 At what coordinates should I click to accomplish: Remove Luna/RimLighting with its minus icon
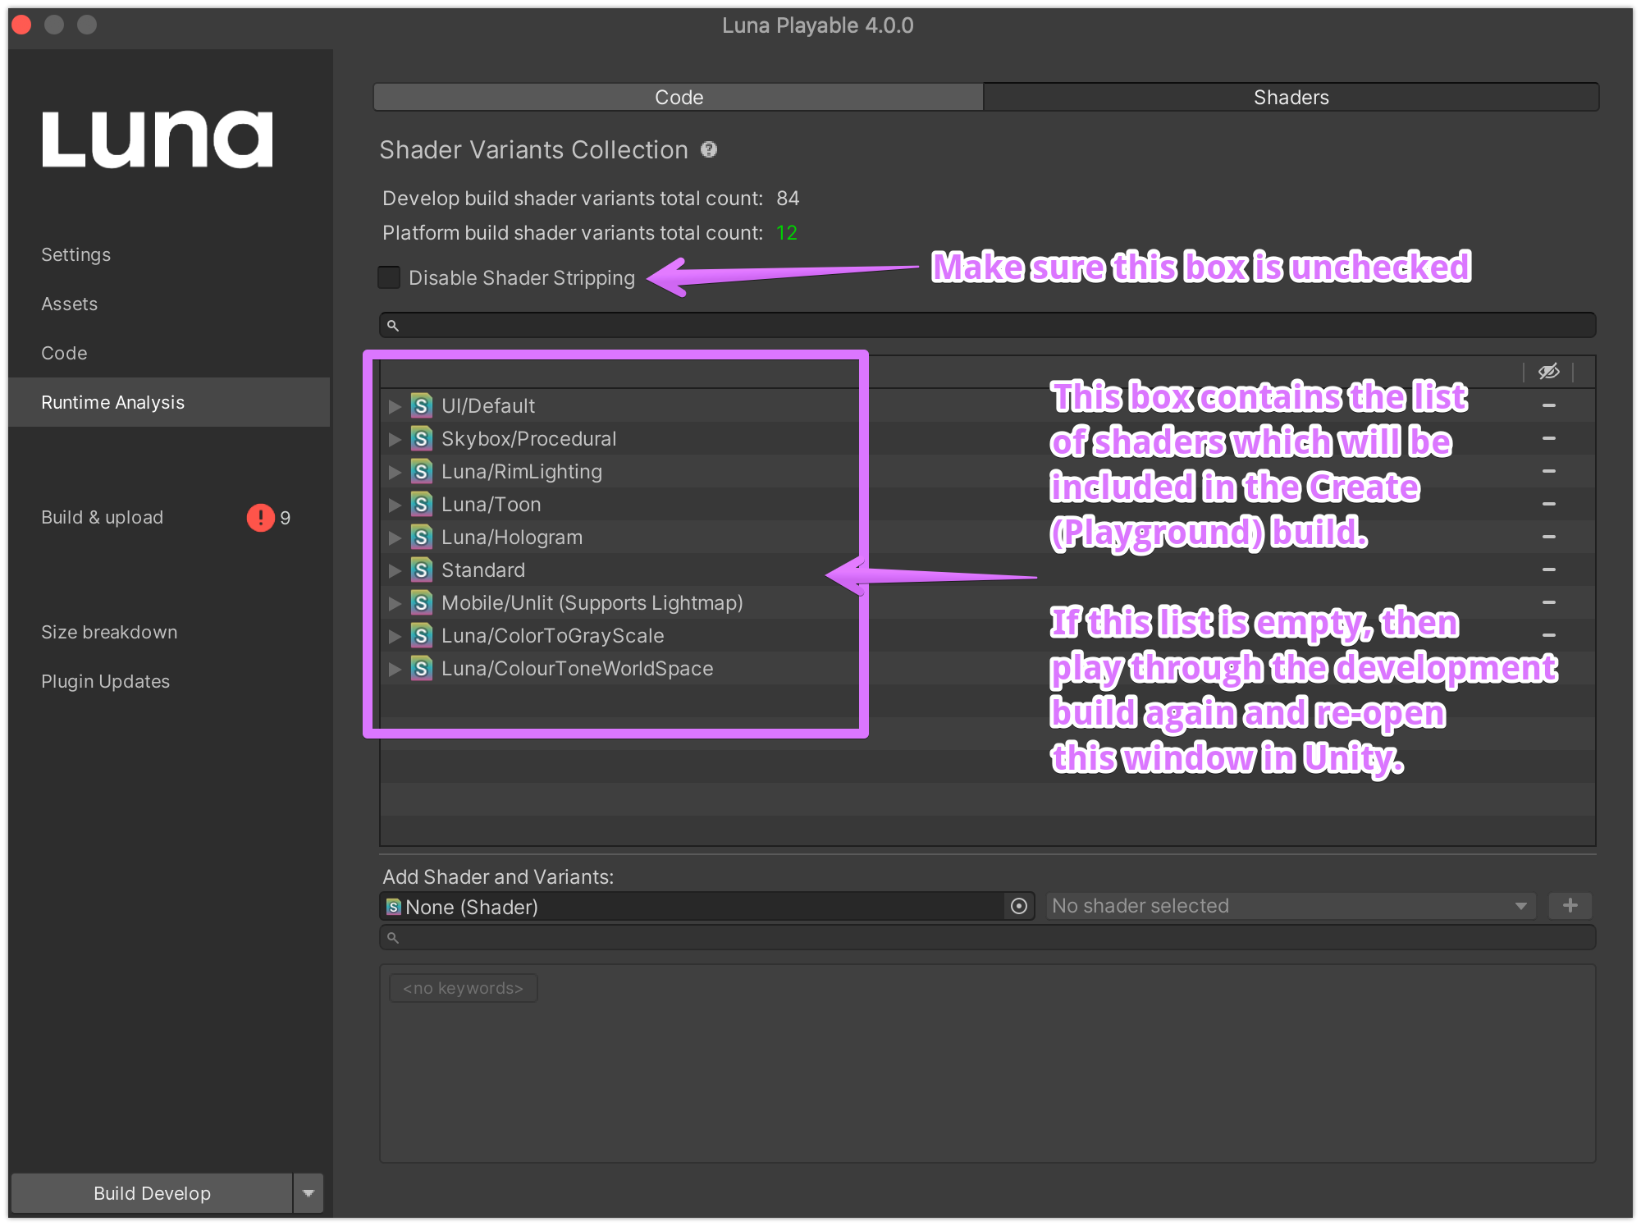coord(1549,471)
